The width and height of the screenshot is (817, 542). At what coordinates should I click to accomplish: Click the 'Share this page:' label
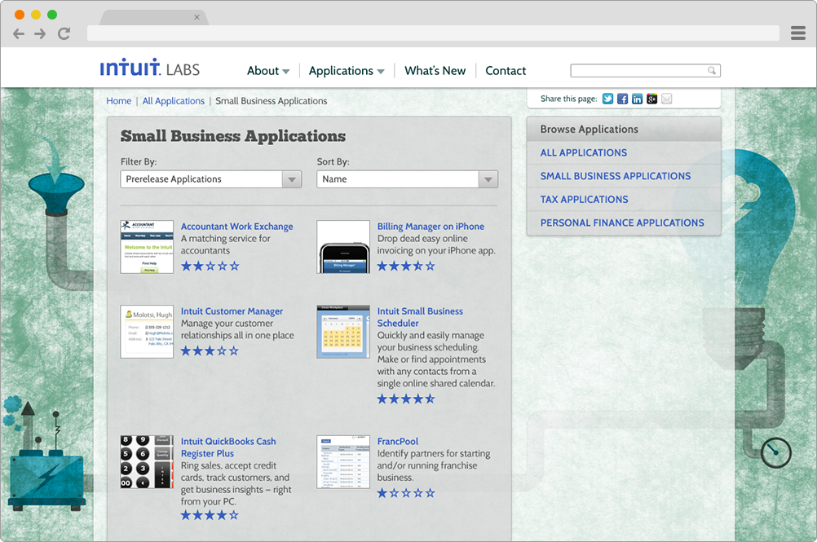tap(568, 99)
